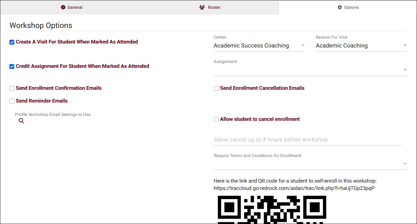Click the self-enroll workshop link URL
This screenshot has width=417, height=224.
point(294,188)
